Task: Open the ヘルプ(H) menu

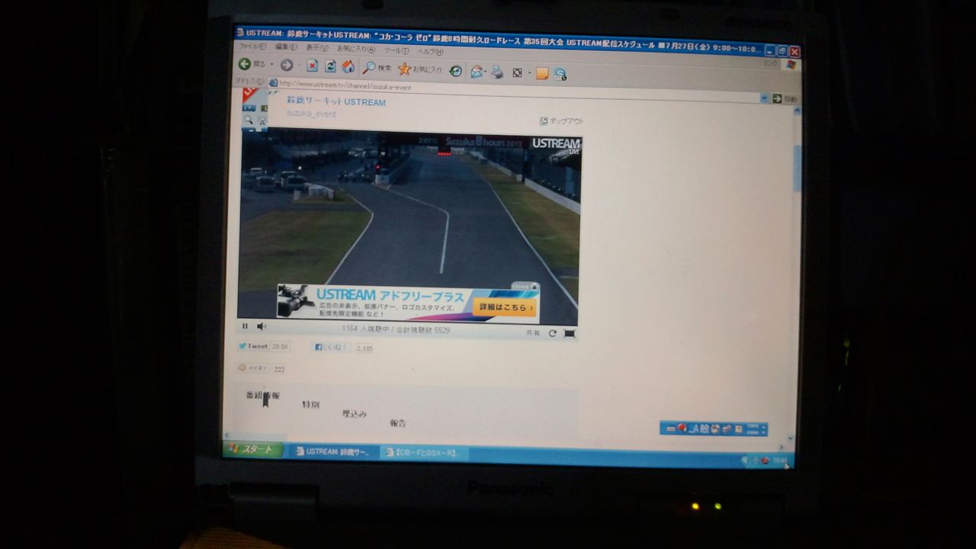Action: tap(430, 51)
